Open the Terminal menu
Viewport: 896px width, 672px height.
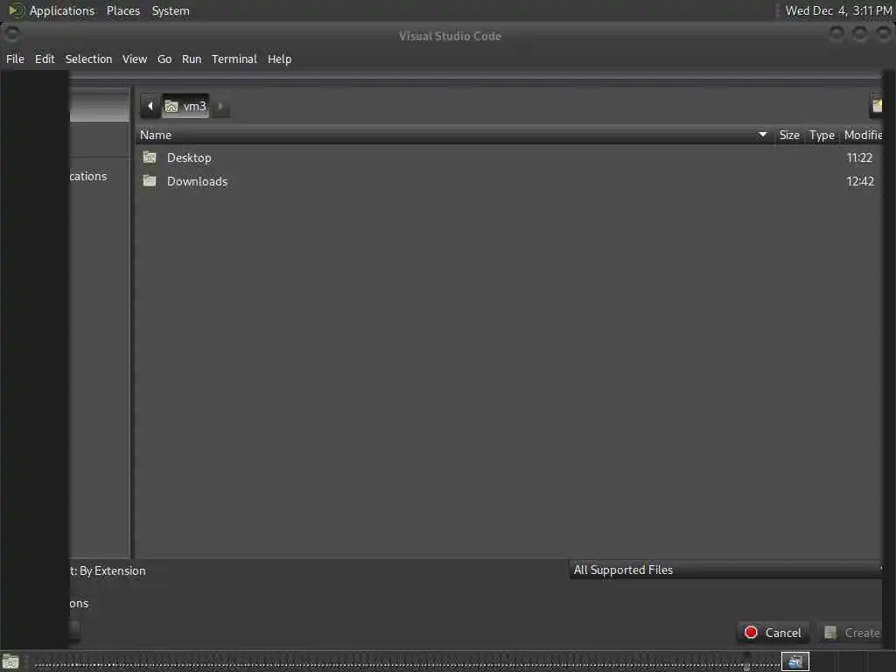click(x=234, y=59)
